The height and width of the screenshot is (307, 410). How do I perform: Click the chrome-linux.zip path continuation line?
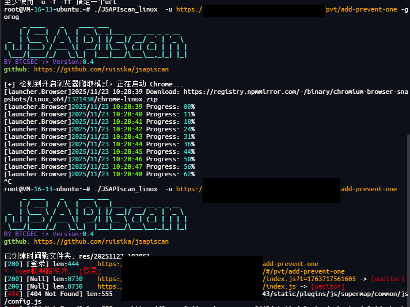(x=81, y=100)
